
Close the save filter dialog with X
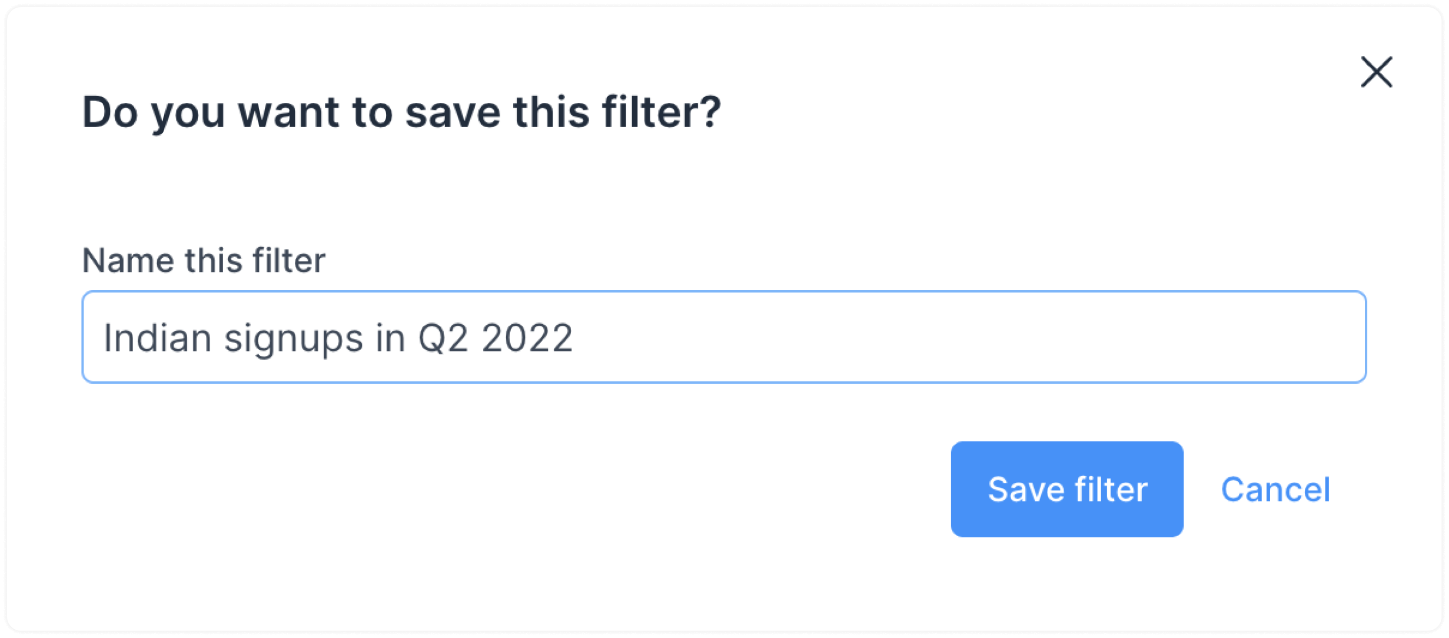tap(1376, 72)
